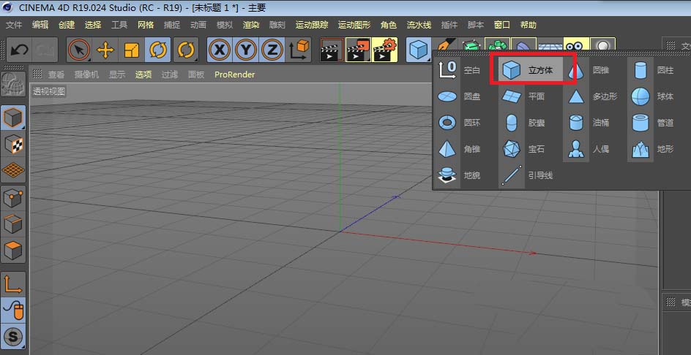Select the 立方体 (Cube) primitive
Image resolution: width=691 pixels, height=355 pixels.
tap(531, 71)
